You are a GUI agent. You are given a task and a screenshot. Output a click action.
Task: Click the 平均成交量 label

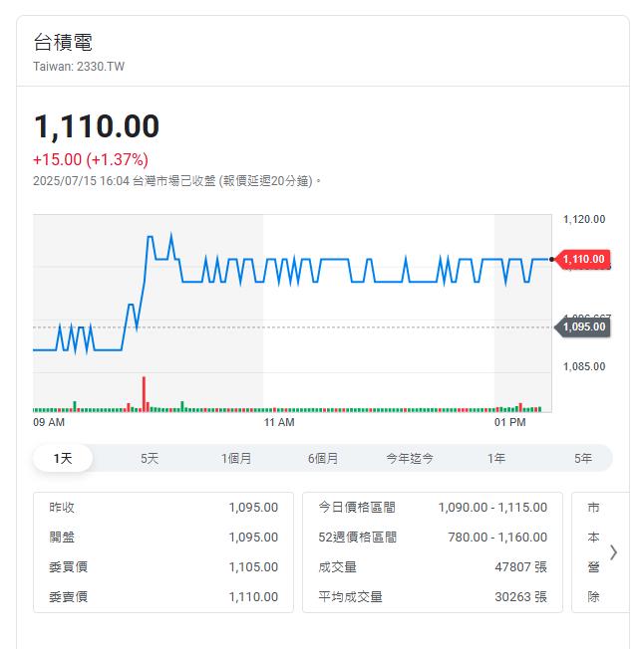350,597
